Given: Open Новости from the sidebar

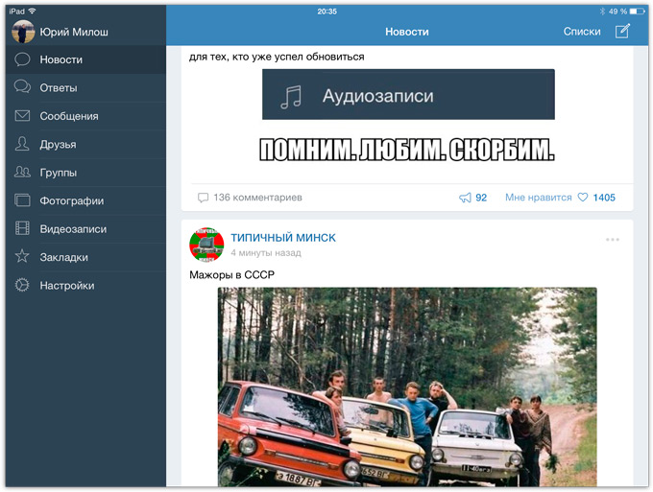Looking at the screenshot, I should pos(85,59).
